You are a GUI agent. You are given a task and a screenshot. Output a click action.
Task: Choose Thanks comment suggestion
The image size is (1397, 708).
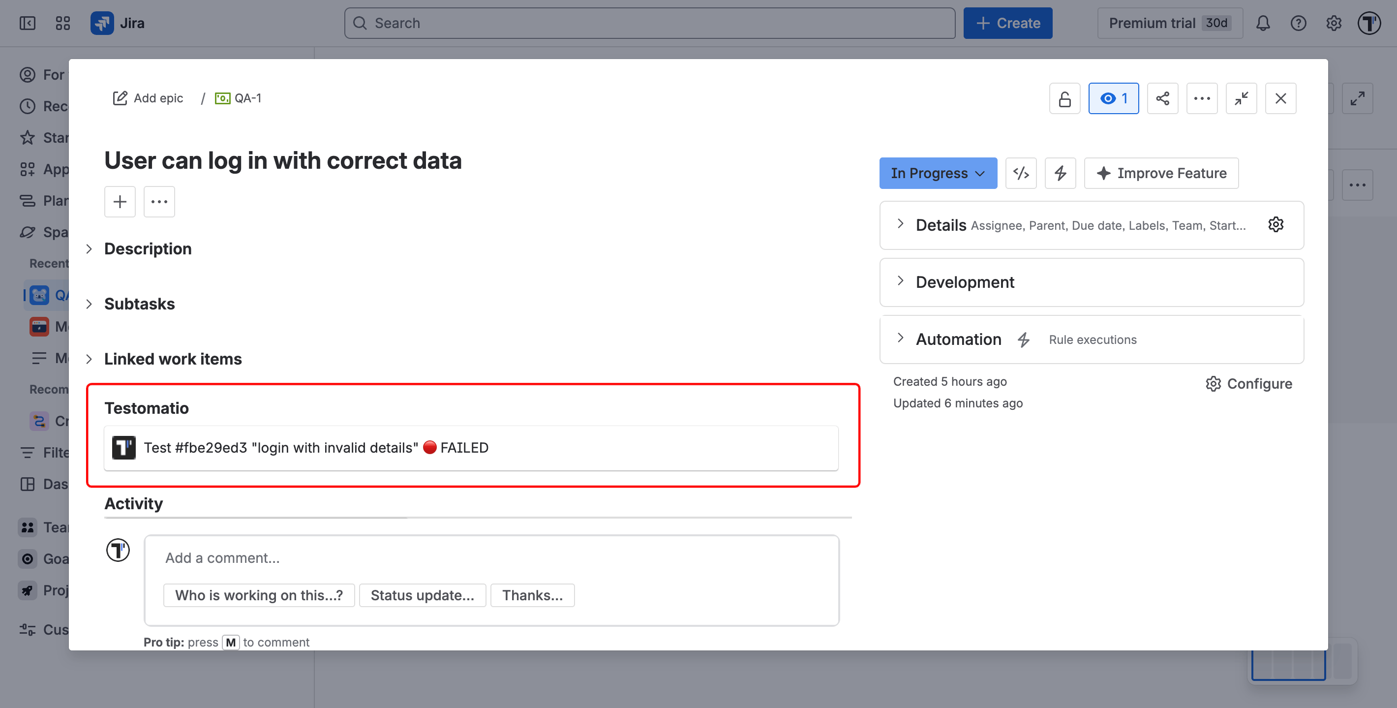click(x=533, y=595)
